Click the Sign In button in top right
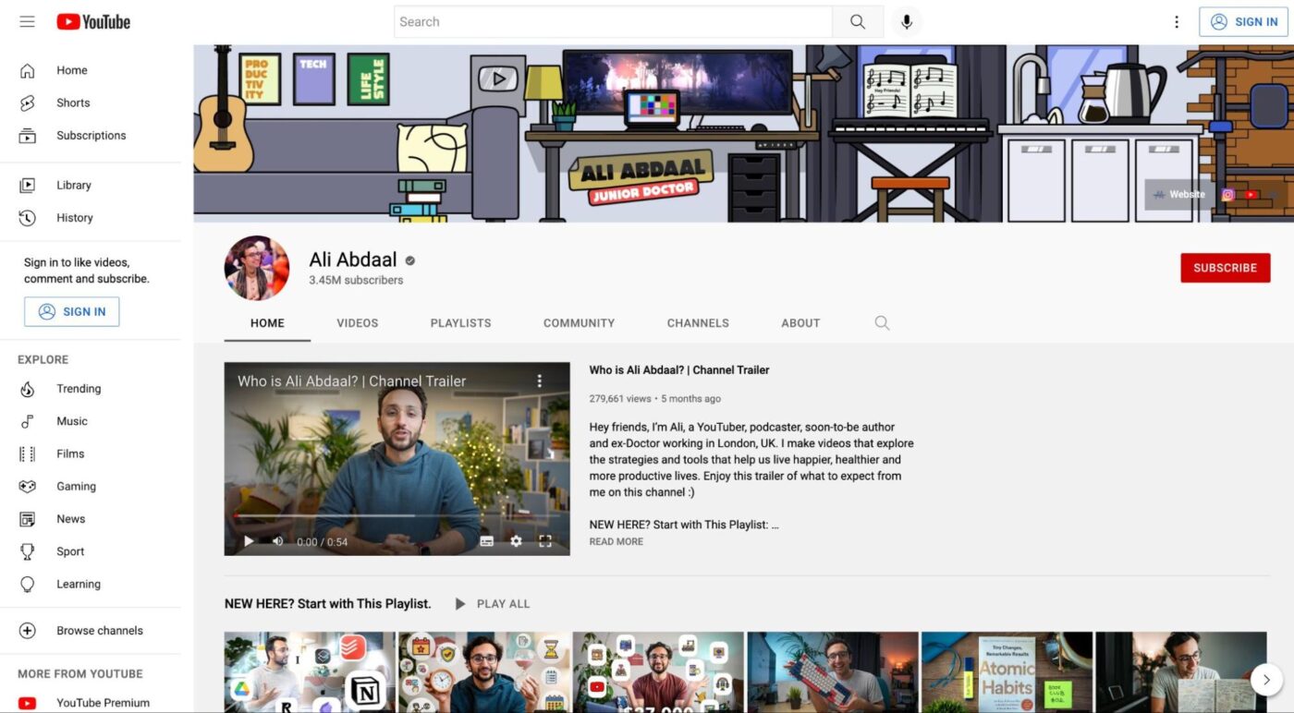This screenshot has width=1294, height=713. click(x=1243, y=22)
